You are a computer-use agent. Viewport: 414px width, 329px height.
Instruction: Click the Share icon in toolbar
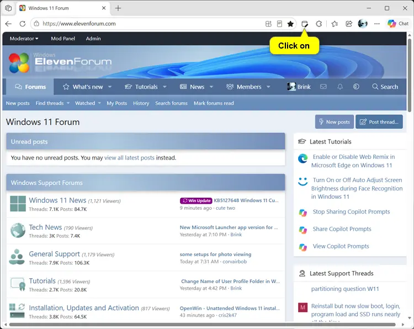click(x=349, y=24)
